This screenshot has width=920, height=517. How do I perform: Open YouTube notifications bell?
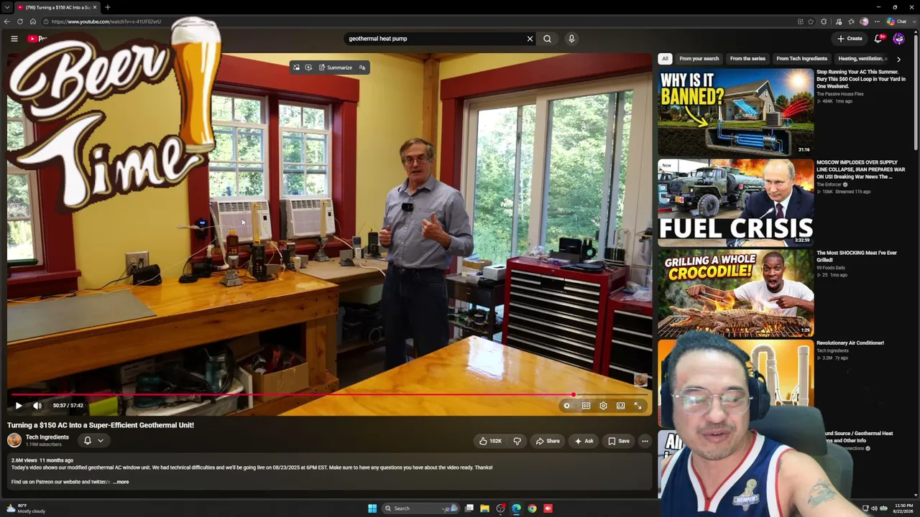point(878,39)
